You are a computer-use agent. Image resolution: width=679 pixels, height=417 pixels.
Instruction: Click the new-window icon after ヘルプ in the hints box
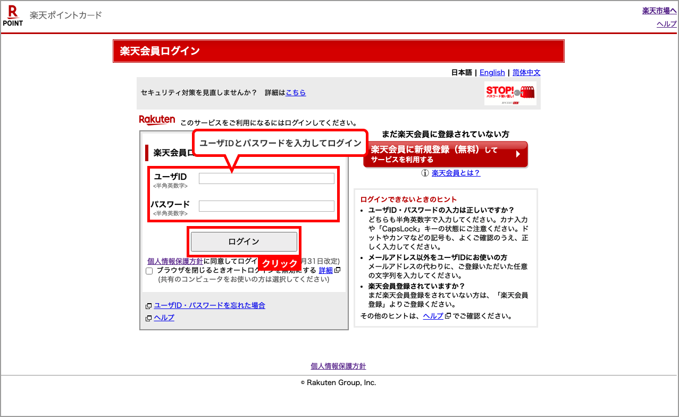[448, 316]
